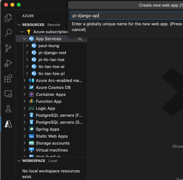Click the Virtual machines monitor icon
The image size is (183, 180).
tap(31, 150)
